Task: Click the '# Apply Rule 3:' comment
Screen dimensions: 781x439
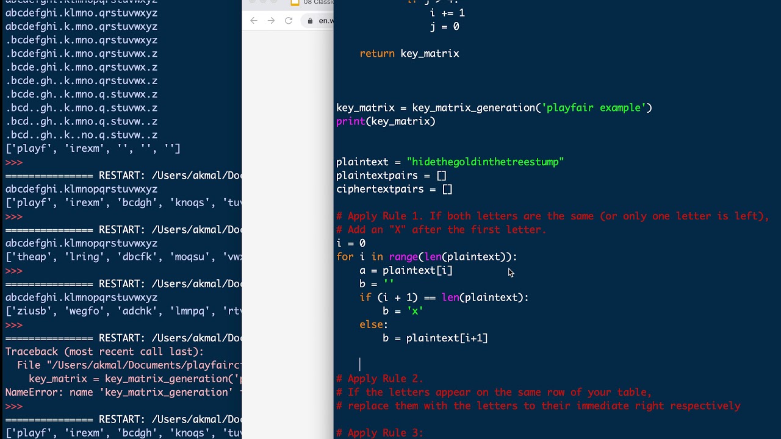Action: coord(380,433)
